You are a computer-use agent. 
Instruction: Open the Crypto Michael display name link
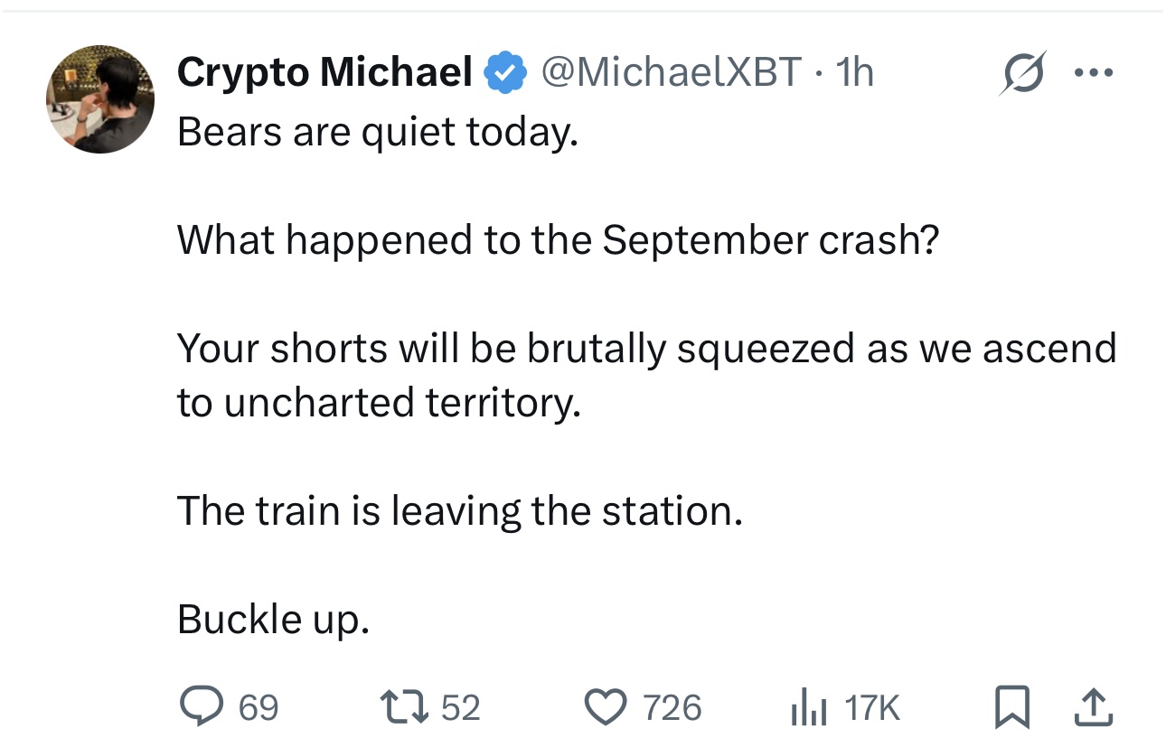click(x=324, y=72)
